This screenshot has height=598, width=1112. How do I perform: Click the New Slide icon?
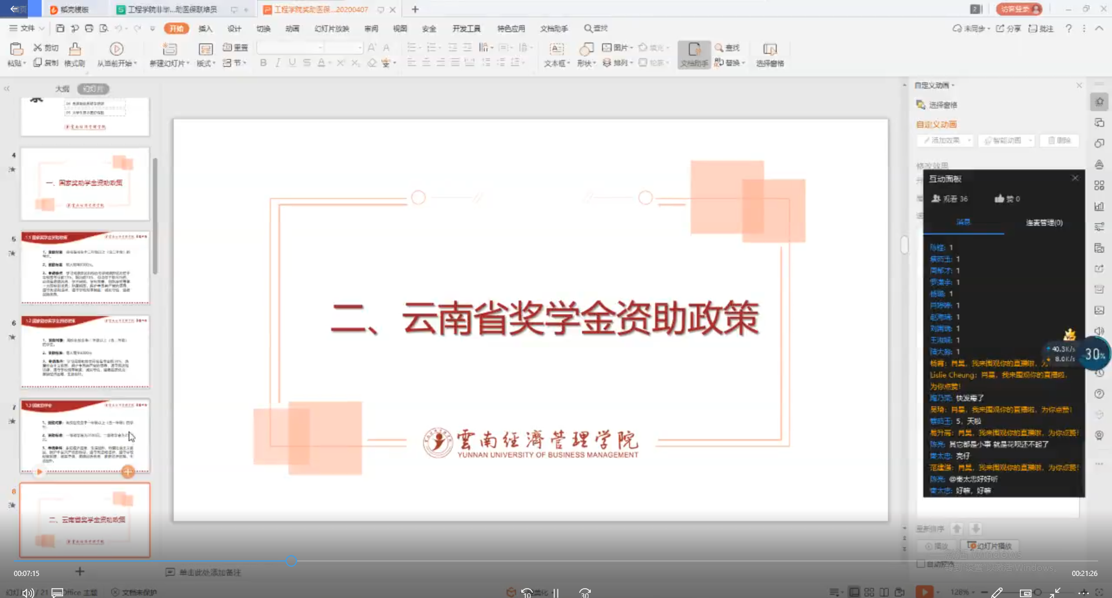pos(169,50)
